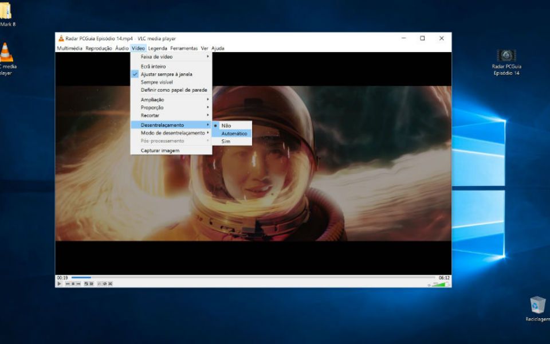Uncheck Ajustar sempre à janela
The height and width of the screenshot is (344, 550).
tap(171, 74)
